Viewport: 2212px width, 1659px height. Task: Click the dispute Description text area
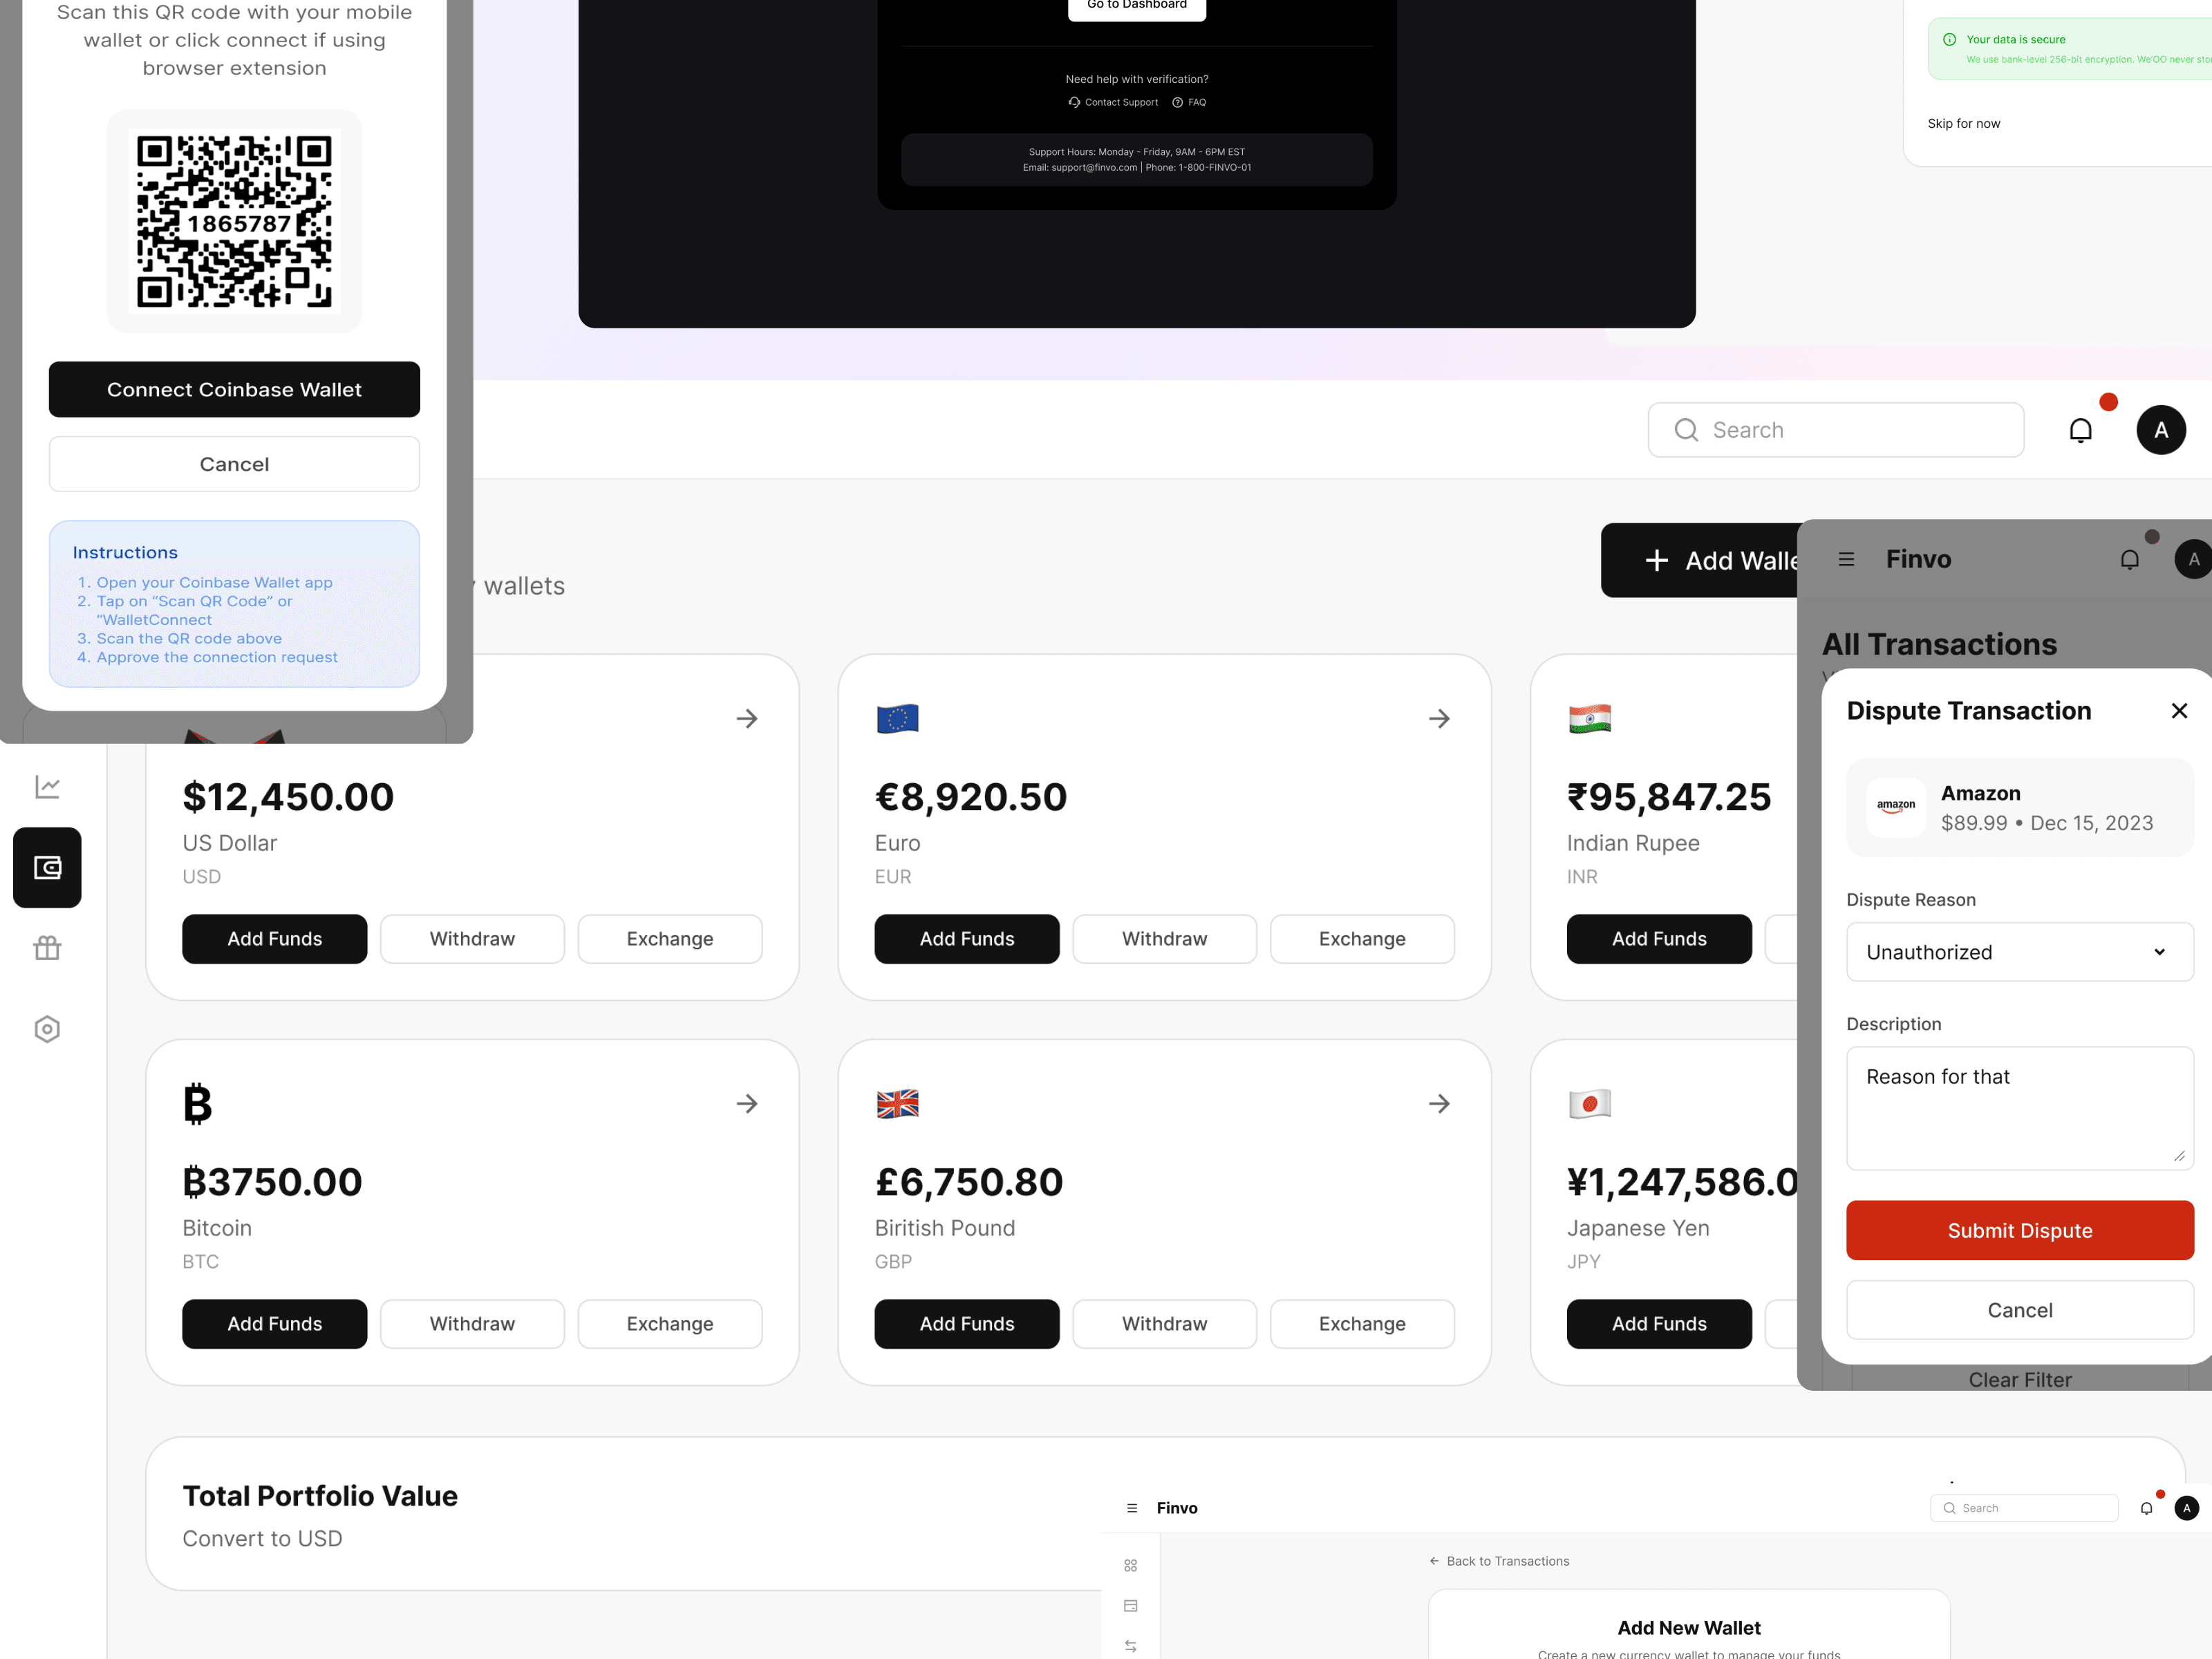pyautogui.click(x=2019, y=1108)
